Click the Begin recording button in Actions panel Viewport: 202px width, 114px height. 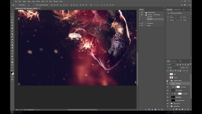coord(149,110)
